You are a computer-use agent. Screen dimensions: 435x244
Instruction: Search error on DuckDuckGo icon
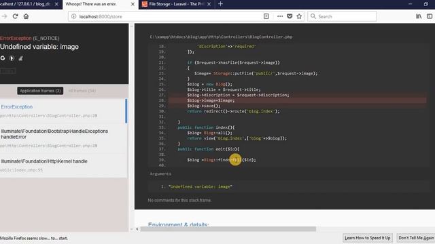(12, 58)
